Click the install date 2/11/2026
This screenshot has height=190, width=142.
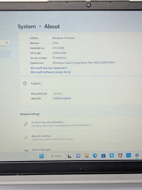[58, 48]
